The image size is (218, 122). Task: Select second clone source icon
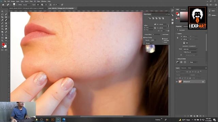click(153, 18)
